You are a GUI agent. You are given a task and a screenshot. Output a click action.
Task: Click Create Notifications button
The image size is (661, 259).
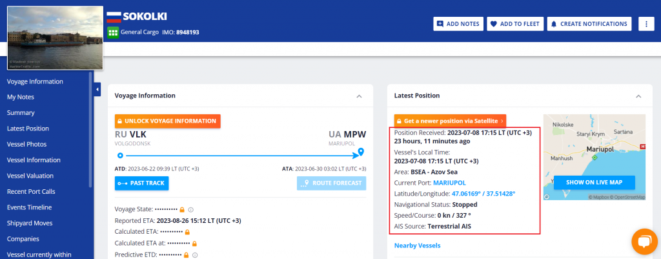[x=588, y=24]
